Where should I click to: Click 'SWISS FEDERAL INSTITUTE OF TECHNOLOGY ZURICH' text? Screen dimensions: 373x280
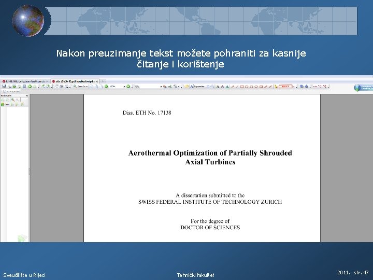pos(210,202)
